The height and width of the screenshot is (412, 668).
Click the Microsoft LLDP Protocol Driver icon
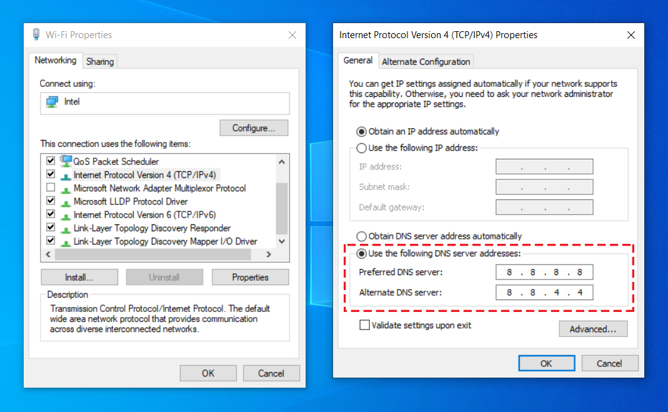pyautogui.click(x=64, y=201)
